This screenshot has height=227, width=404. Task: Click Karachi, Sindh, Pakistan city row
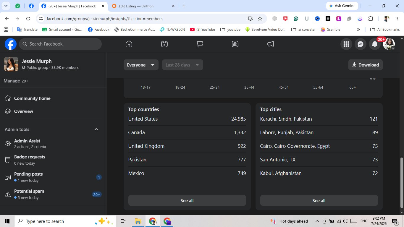point(319,119)
